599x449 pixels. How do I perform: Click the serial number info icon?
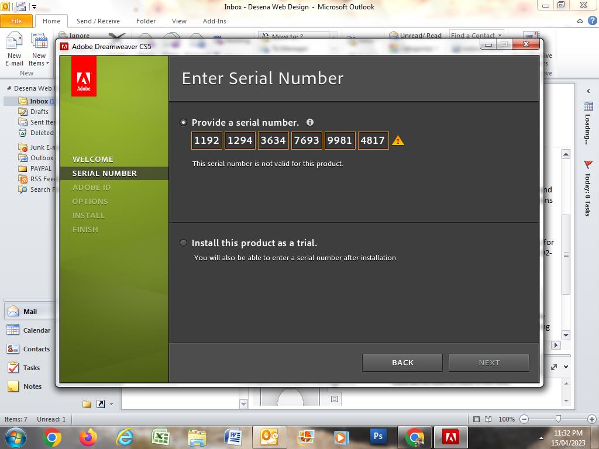[x=310, y=122]
